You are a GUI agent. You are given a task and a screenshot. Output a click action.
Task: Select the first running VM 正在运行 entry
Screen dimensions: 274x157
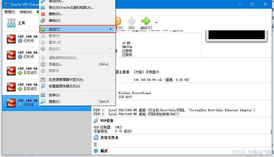(20, 71)
